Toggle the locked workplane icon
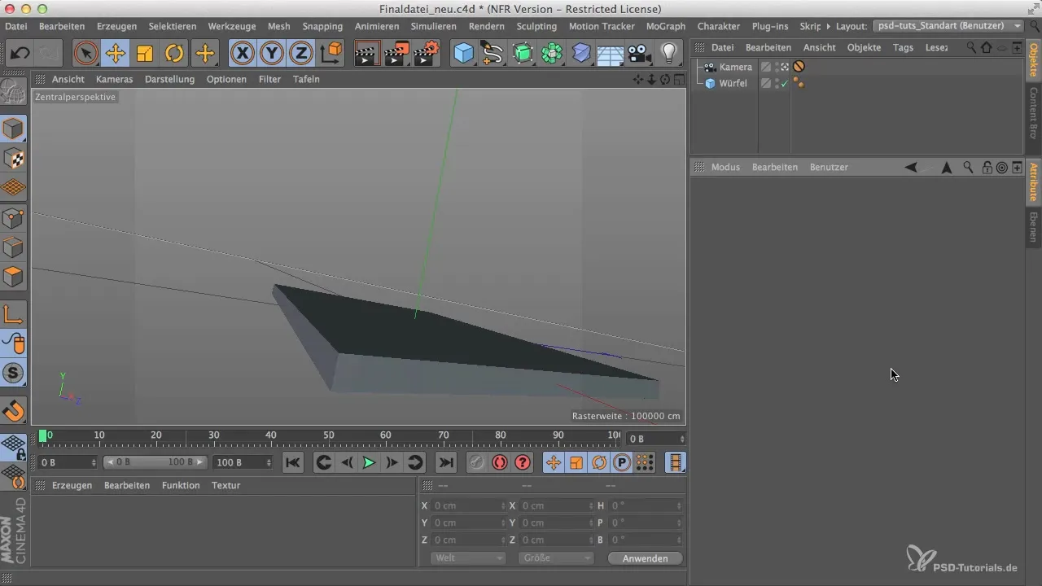The image size is (1042, 586). click(13, 447)
